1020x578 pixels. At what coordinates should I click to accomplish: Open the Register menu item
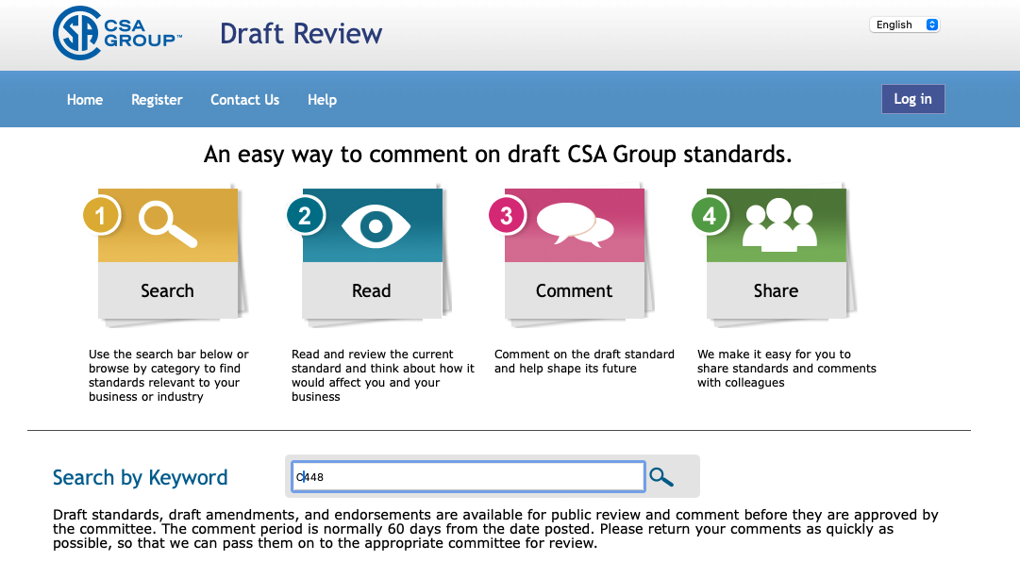point(157,99)
